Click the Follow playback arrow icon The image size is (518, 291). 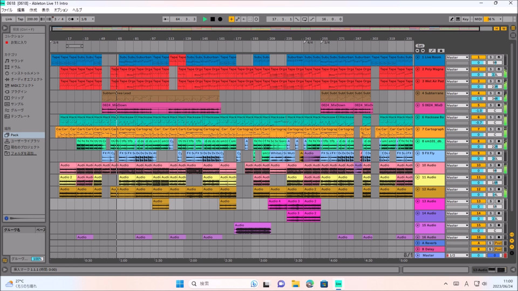pyautogui.click(x=166, y=19)
